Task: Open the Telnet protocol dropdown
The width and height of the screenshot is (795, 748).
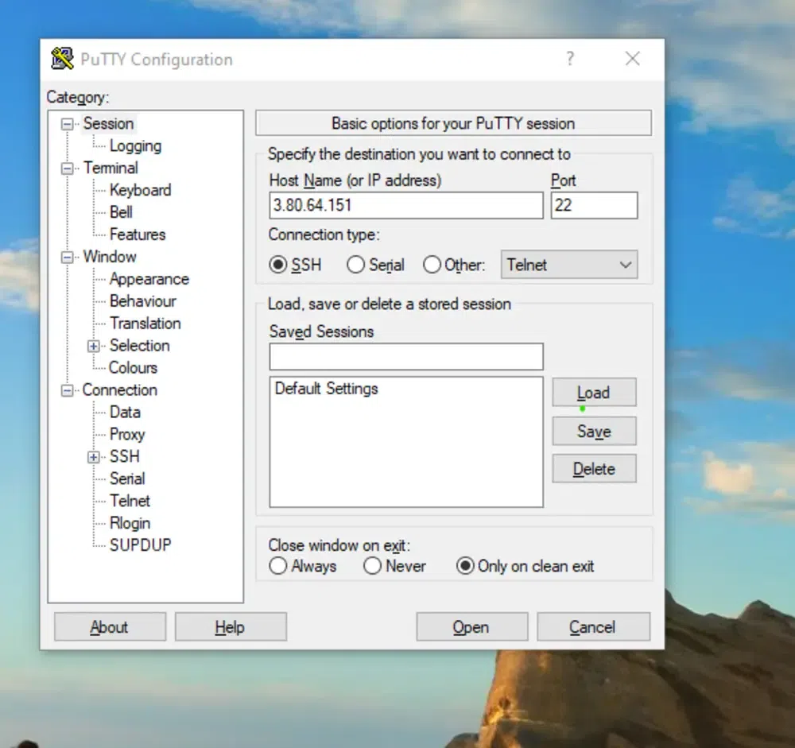Action: click(x=569, y=265)
